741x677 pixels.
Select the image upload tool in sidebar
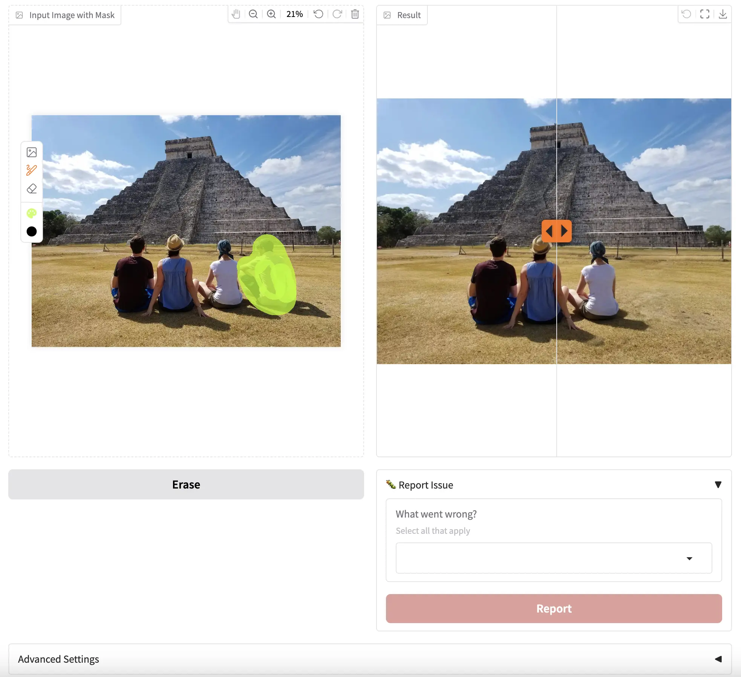[32, 152]
